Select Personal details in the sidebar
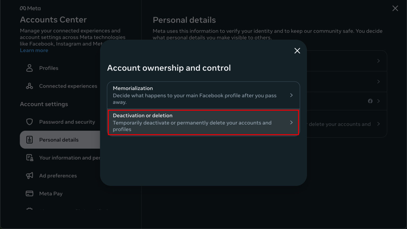Viewport: 407px width, 229px height. click(59, 139)
